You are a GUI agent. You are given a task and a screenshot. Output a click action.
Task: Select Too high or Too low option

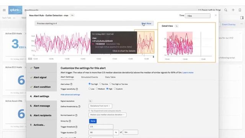coord(111,84)
